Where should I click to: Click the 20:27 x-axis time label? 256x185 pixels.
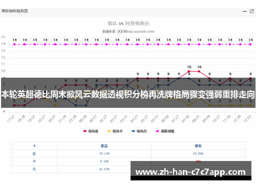[41, 119]
